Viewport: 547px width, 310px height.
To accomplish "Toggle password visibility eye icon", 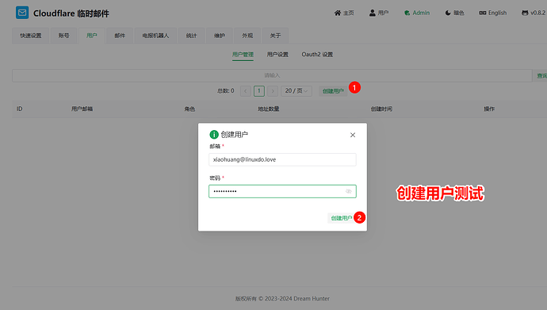I will pyautogui.click(x=348, y=191).
